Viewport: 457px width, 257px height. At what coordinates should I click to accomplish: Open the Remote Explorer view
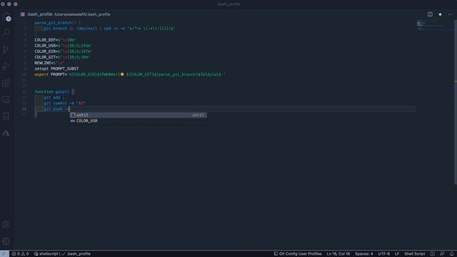[x=6, y=100]
